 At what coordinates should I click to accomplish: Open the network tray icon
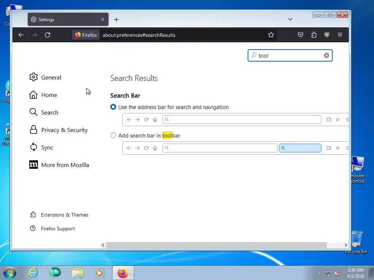tap(328, 273)
